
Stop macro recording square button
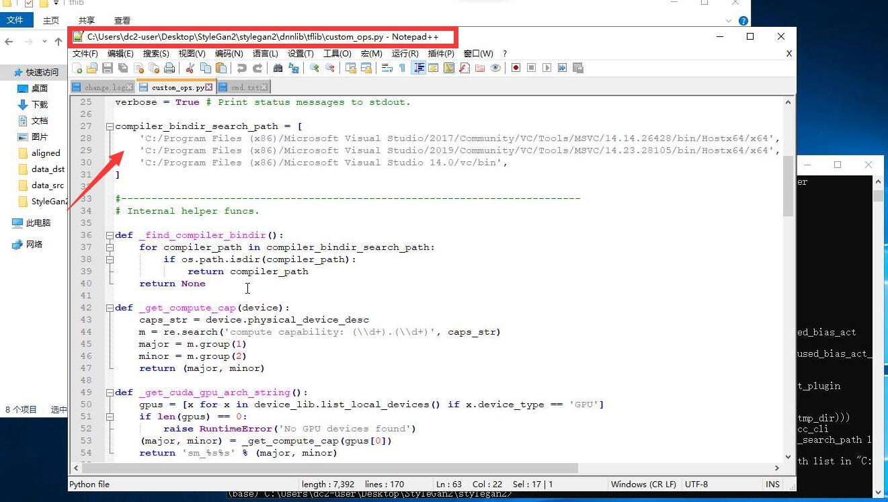[x=531, y=68]
